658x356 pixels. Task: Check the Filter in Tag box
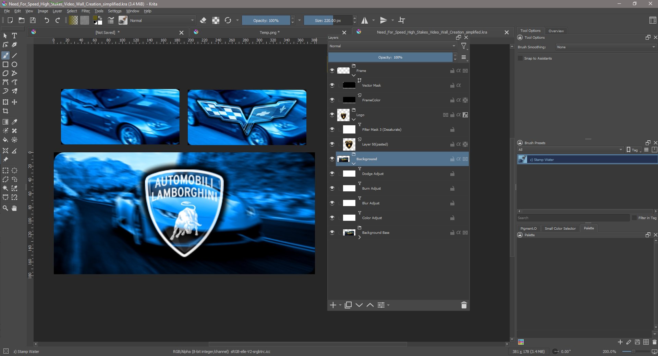pos(634,218)
